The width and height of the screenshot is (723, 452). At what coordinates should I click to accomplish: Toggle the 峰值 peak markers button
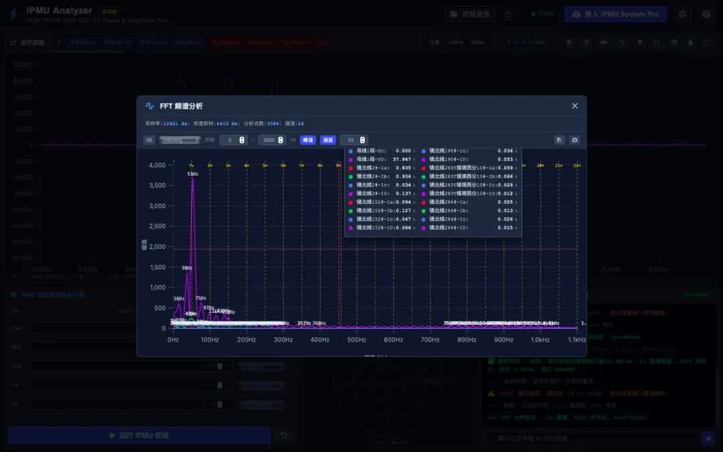pyautogui.click(x=307, y=140)
